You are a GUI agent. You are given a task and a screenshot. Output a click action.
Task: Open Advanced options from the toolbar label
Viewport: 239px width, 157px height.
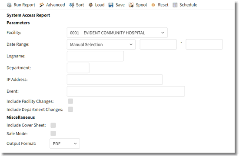[x=56, y=5]
